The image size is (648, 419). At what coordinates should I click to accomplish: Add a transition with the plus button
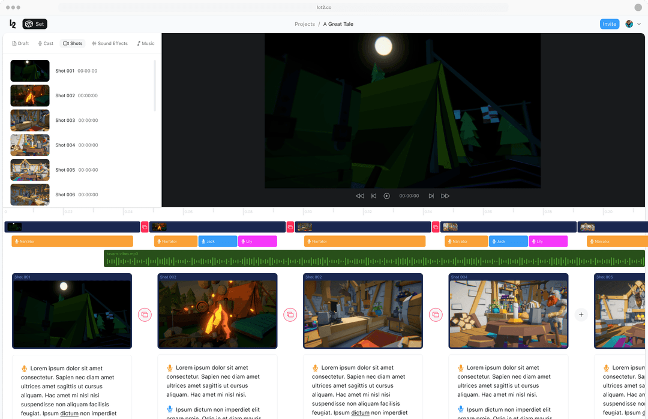pyautogui.click(x=581, y=315)
